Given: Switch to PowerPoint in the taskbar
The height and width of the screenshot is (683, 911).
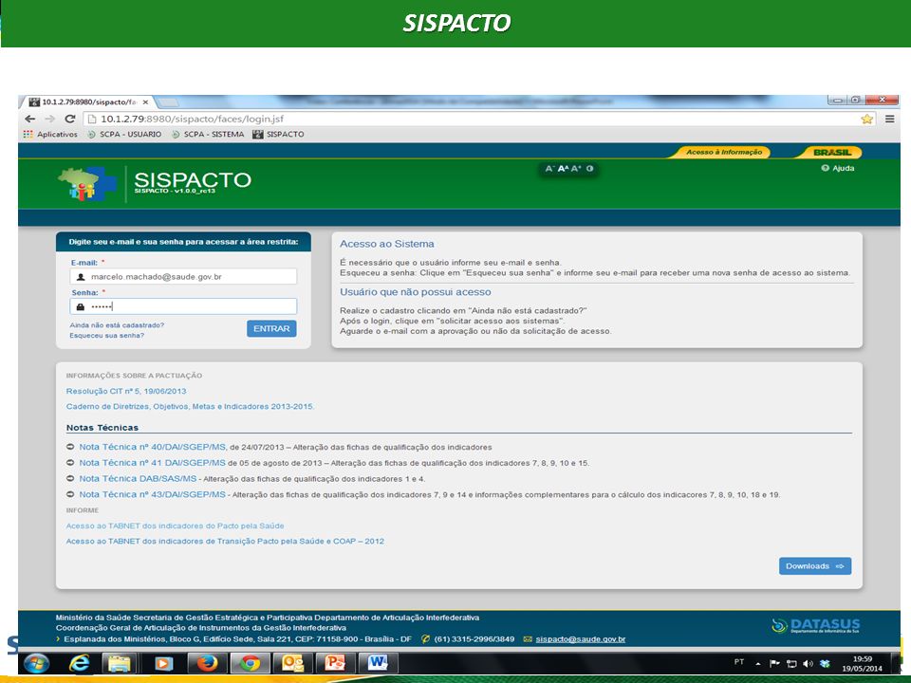Looking at the screenshot, I should pos(335,663).
